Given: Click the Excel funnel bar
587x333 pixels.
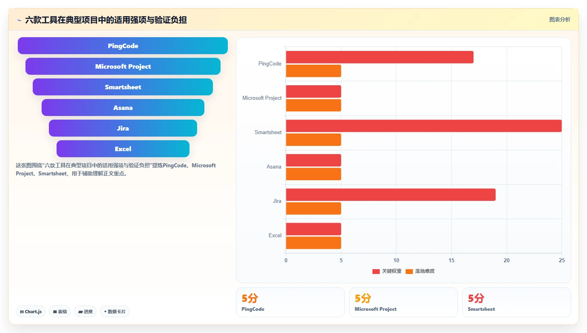Looking at the screenshot, I should pyautogui.click(x=123, y=149).
